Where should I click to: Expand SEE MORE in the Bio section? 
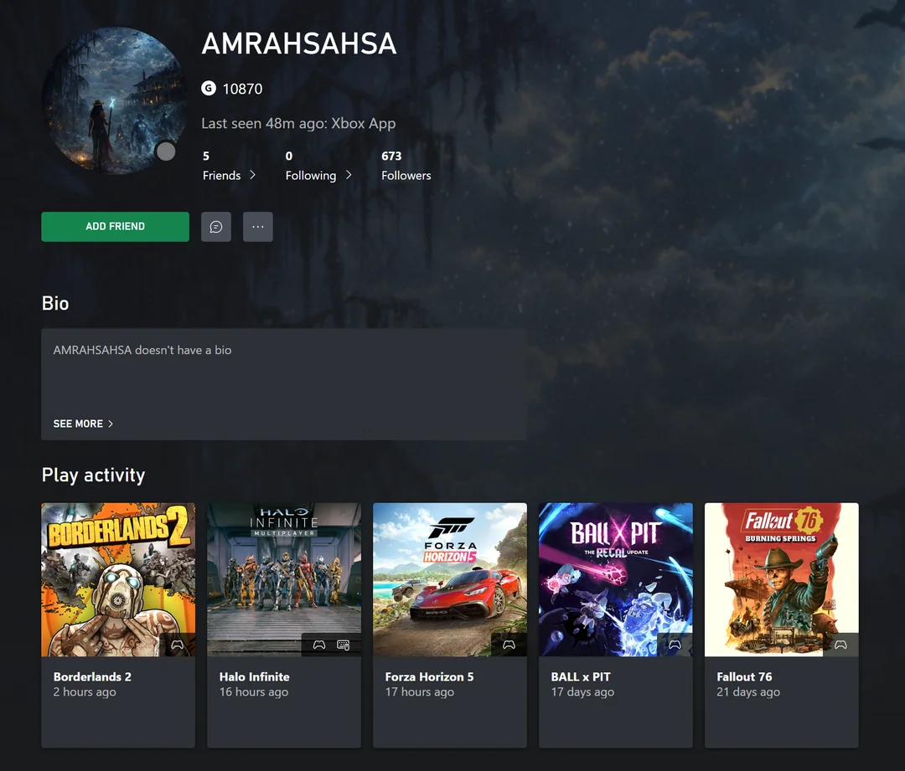(x=82, y=424)
